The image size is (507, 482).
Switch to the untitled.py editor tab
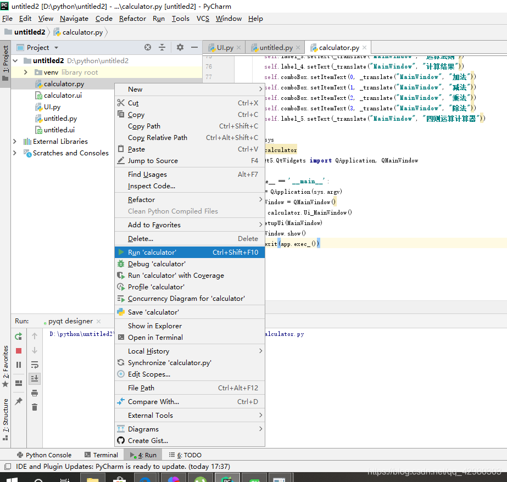[x=276, y=48]
